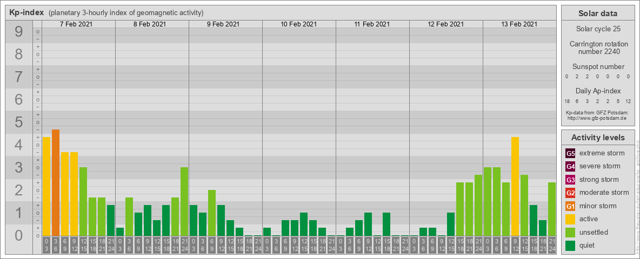
Task: Click the G5 extreme storm badge
Action: [570, 153]
